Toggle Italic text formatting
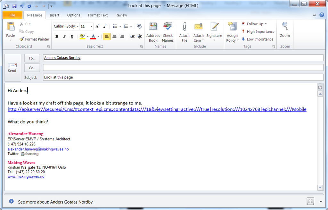The image size is (328, 210). coord(64,37)
